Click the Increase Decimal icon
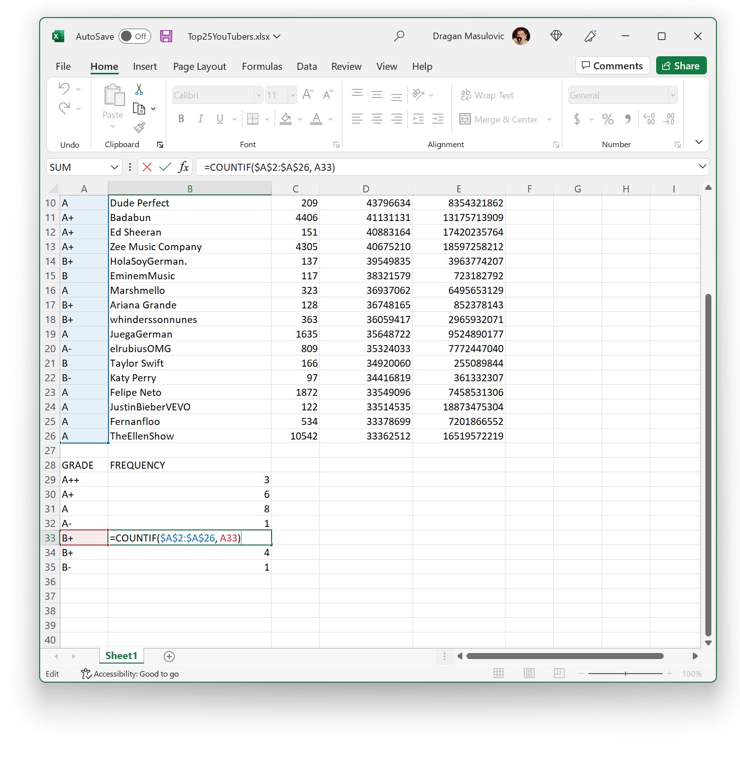 tap(649, 119)
